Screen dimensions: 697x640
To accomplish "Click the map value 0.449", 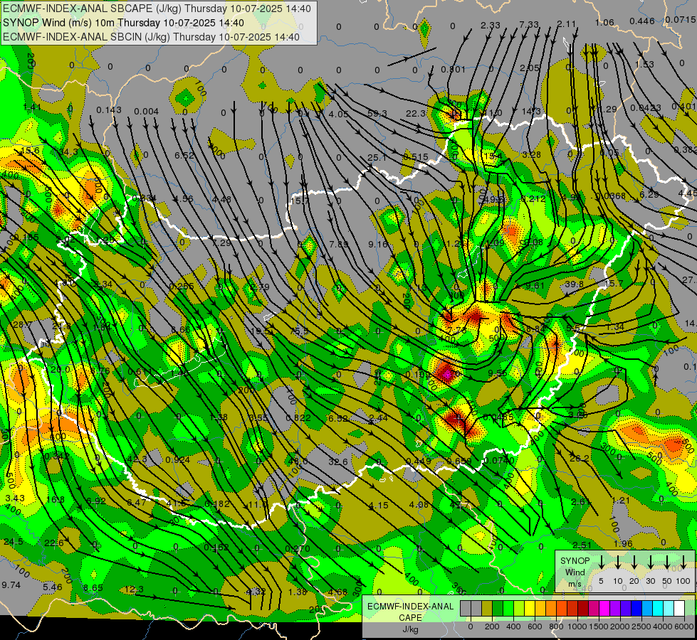I will pos(419,461).
